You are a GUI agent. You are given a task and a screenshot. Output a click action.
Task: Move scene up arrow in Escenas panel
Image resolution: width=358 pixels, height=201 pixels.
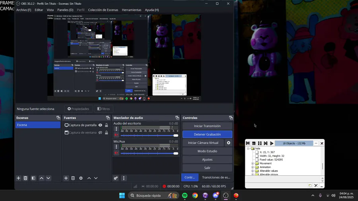[x=41, y=178]
